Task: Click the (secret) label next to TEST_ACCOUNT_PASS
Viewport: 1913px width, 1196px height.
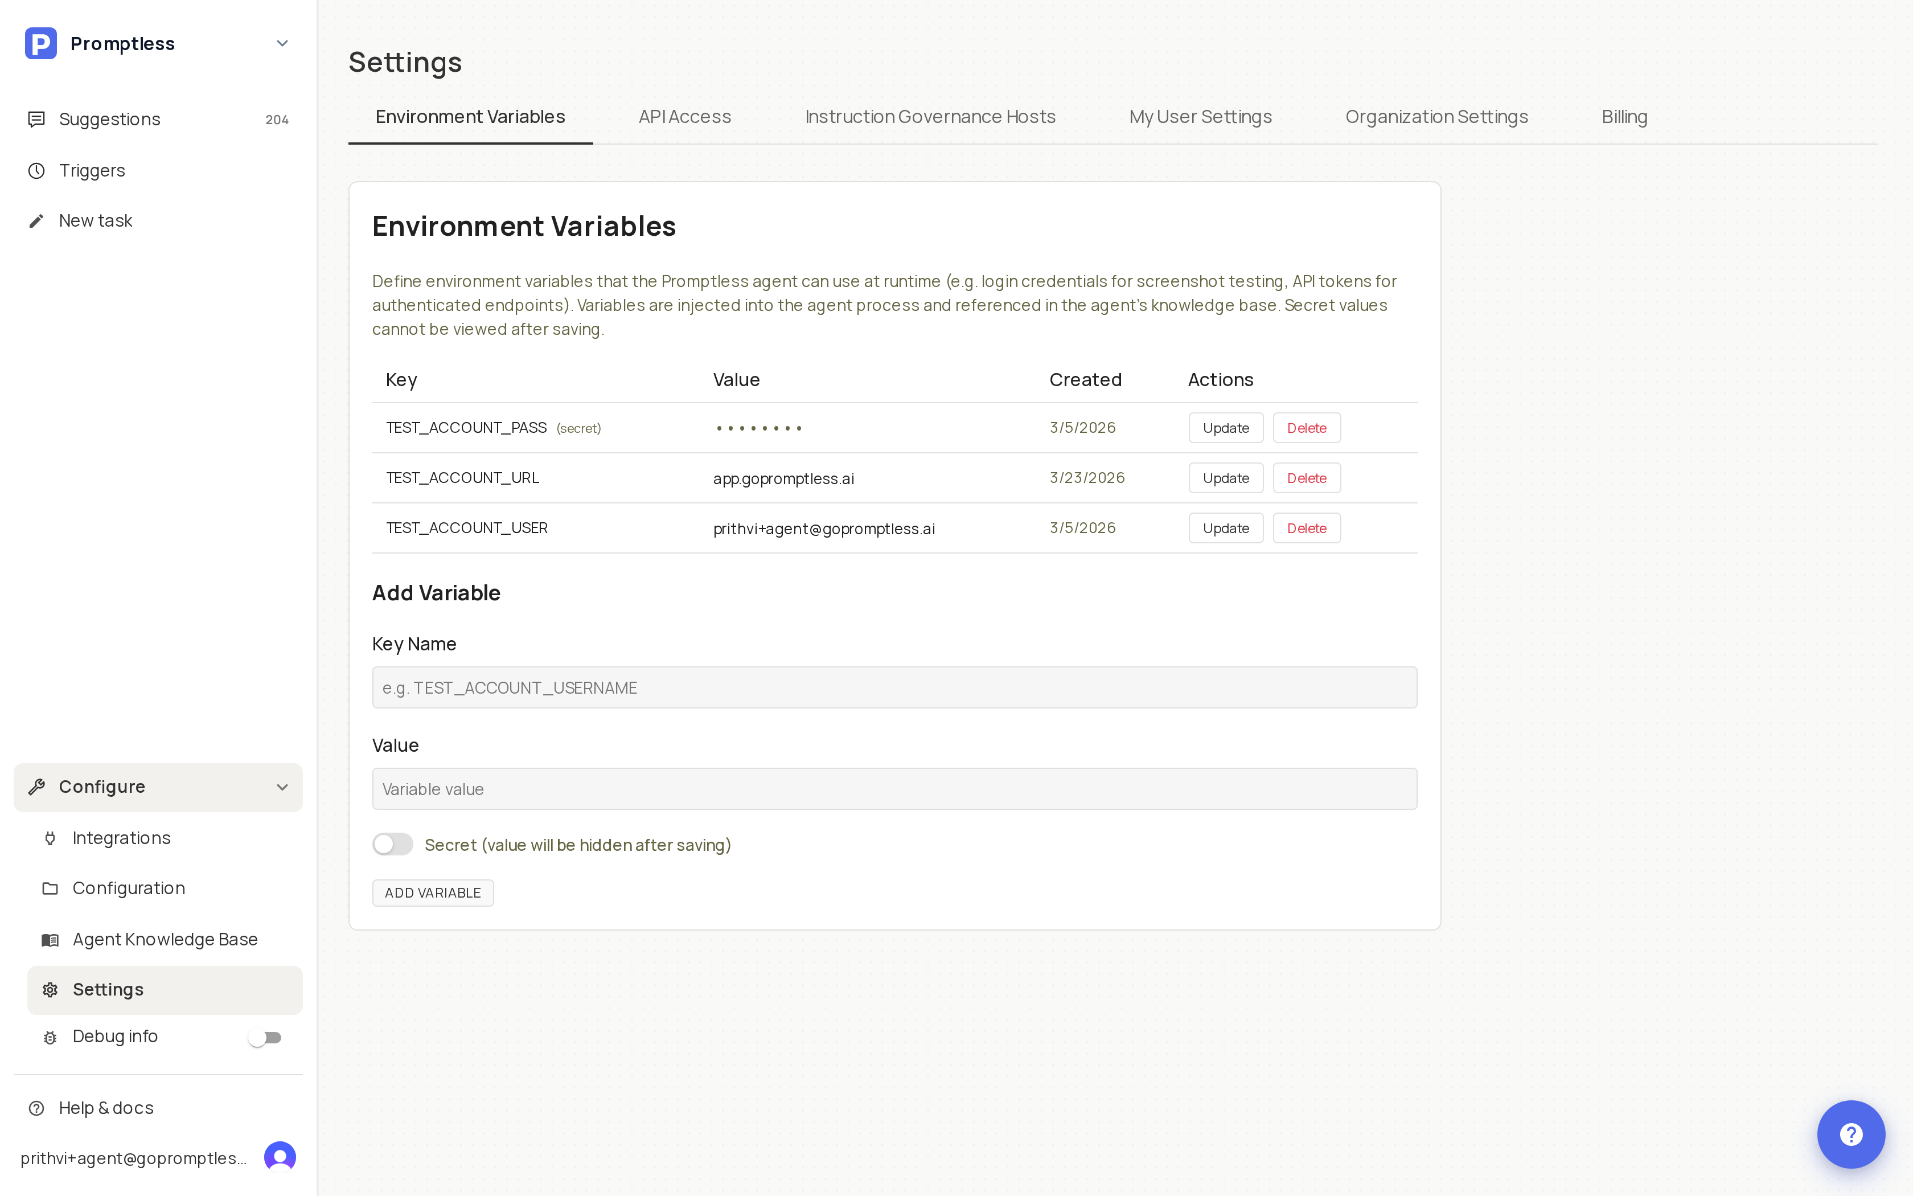Action: [x=578, y=429]
